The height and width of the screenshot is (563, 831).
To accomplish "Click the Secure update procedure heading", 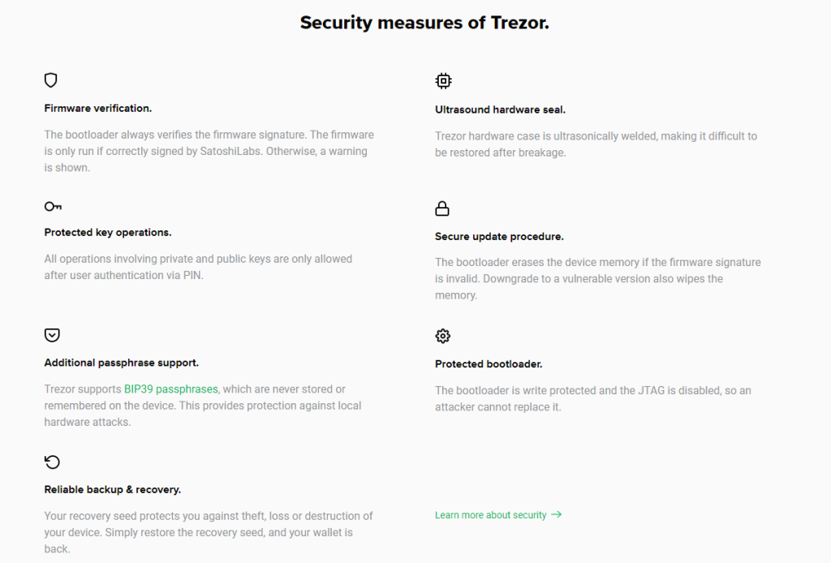I will (499, 236).
